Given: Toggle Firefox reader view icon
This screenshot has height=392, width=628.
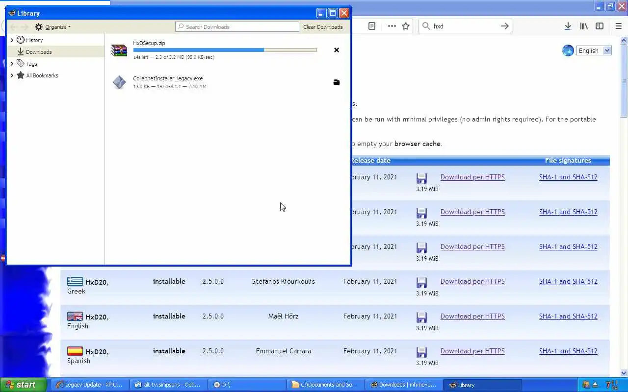Looking at the screenshot, I should (372, 26).
